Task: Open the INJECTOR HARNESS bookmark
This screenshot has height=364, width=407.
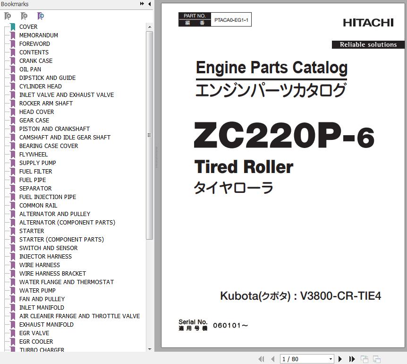Action: coord(45,256)
